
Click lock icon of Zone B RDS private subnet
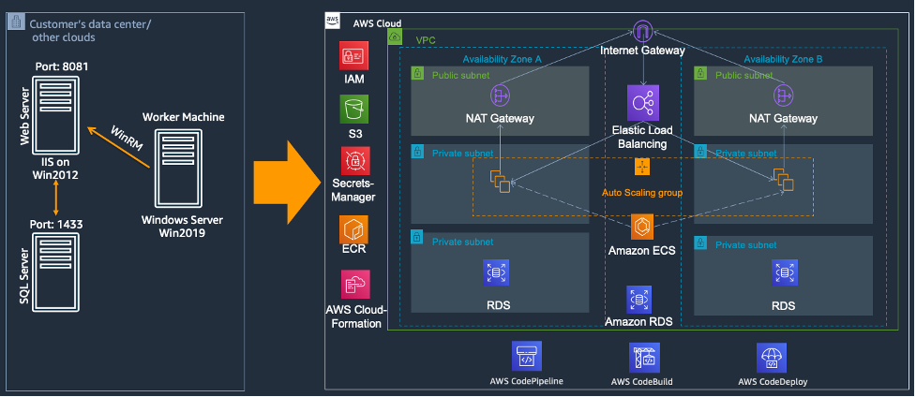pos(700,243)
